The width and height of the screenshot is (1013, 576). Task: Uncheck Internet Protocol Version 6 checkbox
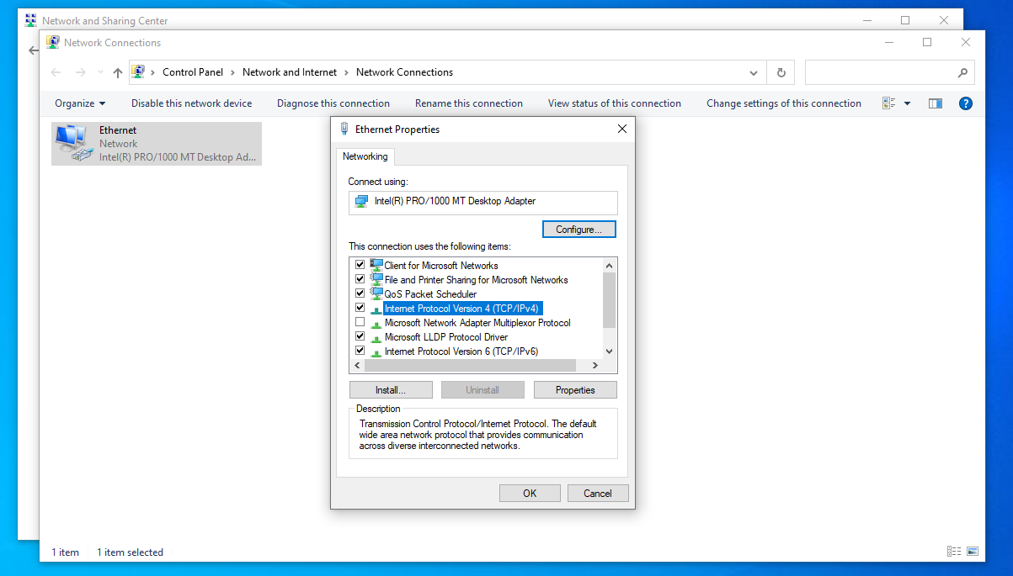(x=360, y=351)
